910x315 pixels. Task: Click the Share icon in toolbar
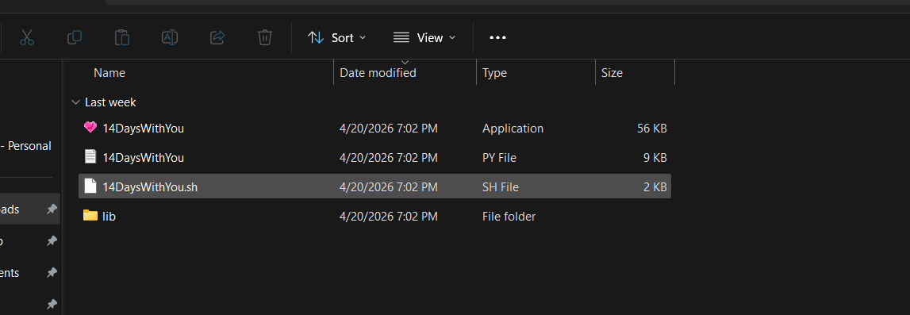217,38
